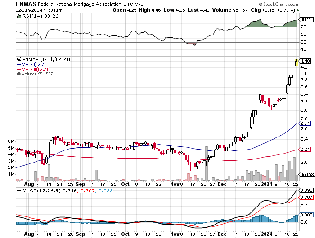This screenshot has height=238, width=315.
Task: Click the High 4.46 header value
Action: pos(150,10)
